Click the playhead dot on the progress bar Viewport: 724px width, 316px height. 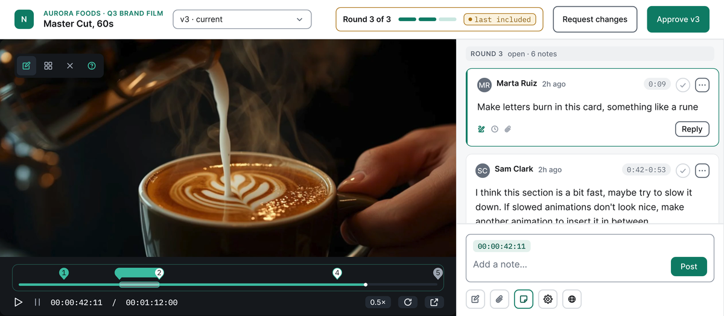(x=366, y=284)
